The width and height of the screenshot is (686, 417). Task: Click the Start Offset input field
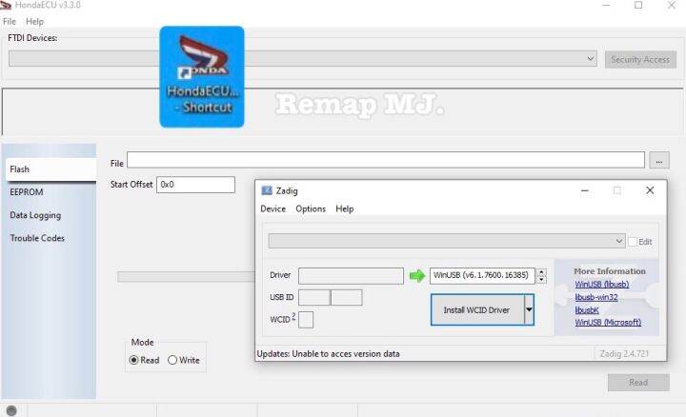(195, 185)
